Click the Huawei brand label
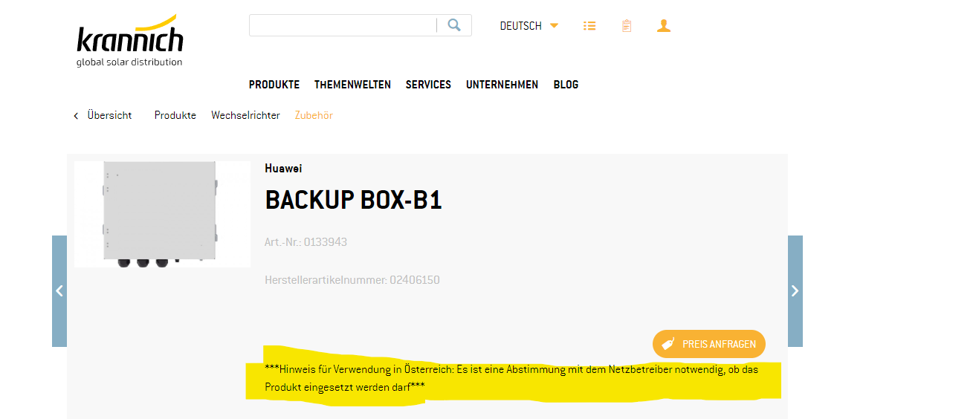The height and width of the screenshot is (419, 976). point(283,169)
